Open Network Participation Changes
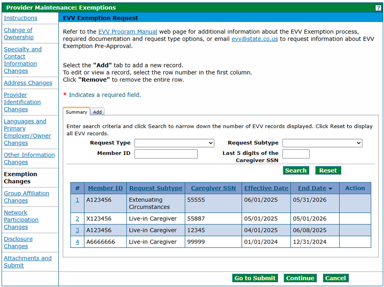The width and height of the screenshot is (384, 287). pos(21,220)
